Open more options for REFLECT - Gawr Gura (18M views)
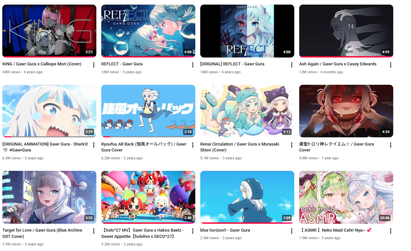411x251 pixels. tap(193, 65)
